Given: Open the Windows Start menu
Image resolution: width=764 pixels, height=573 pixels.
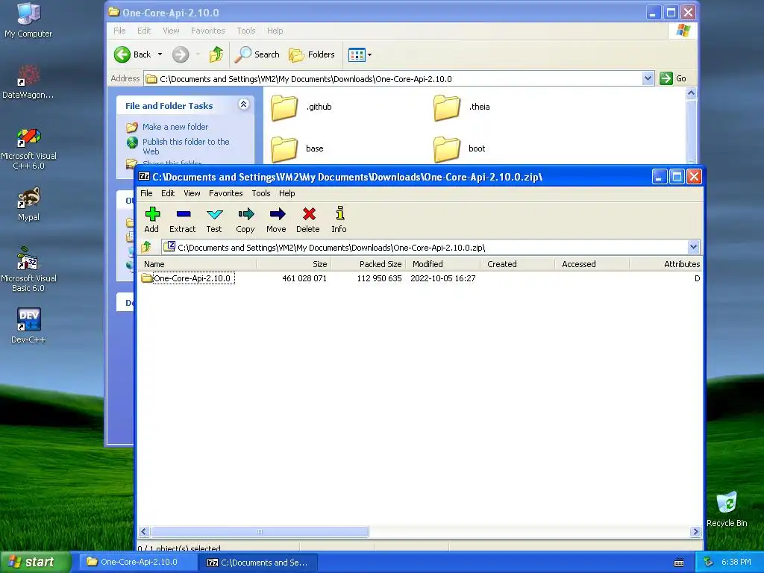Looking at the screenshot, I should pos(35,563).
